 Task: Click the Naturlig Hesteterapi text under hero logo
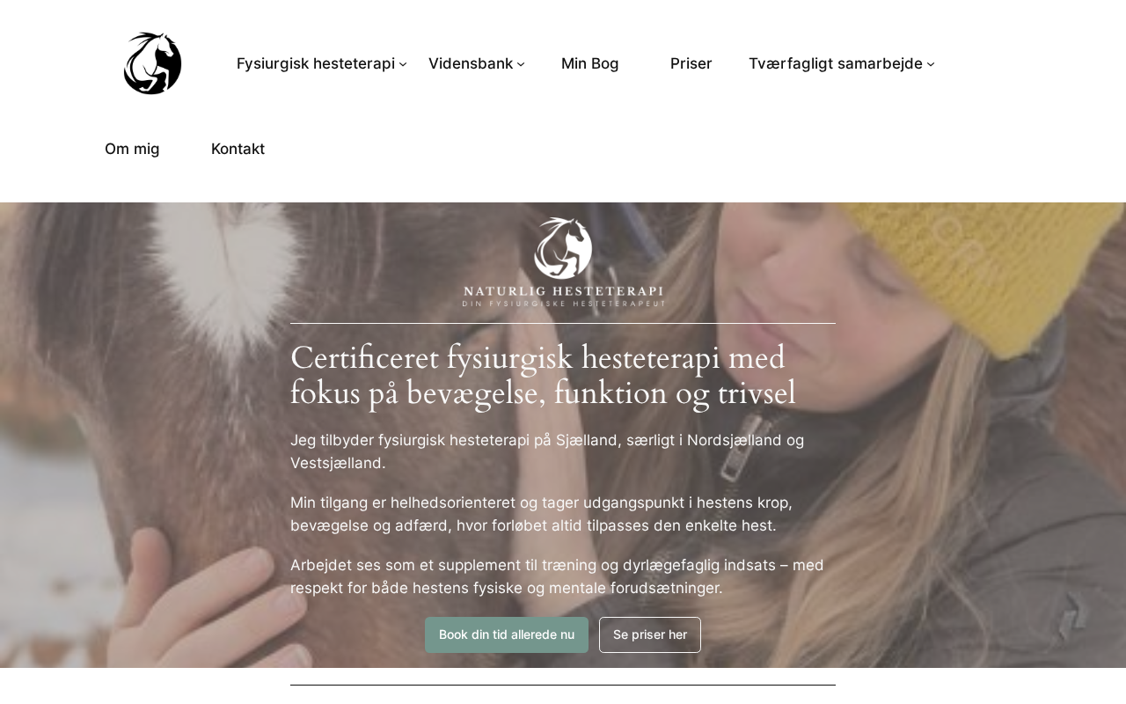[x=563, y=291]
